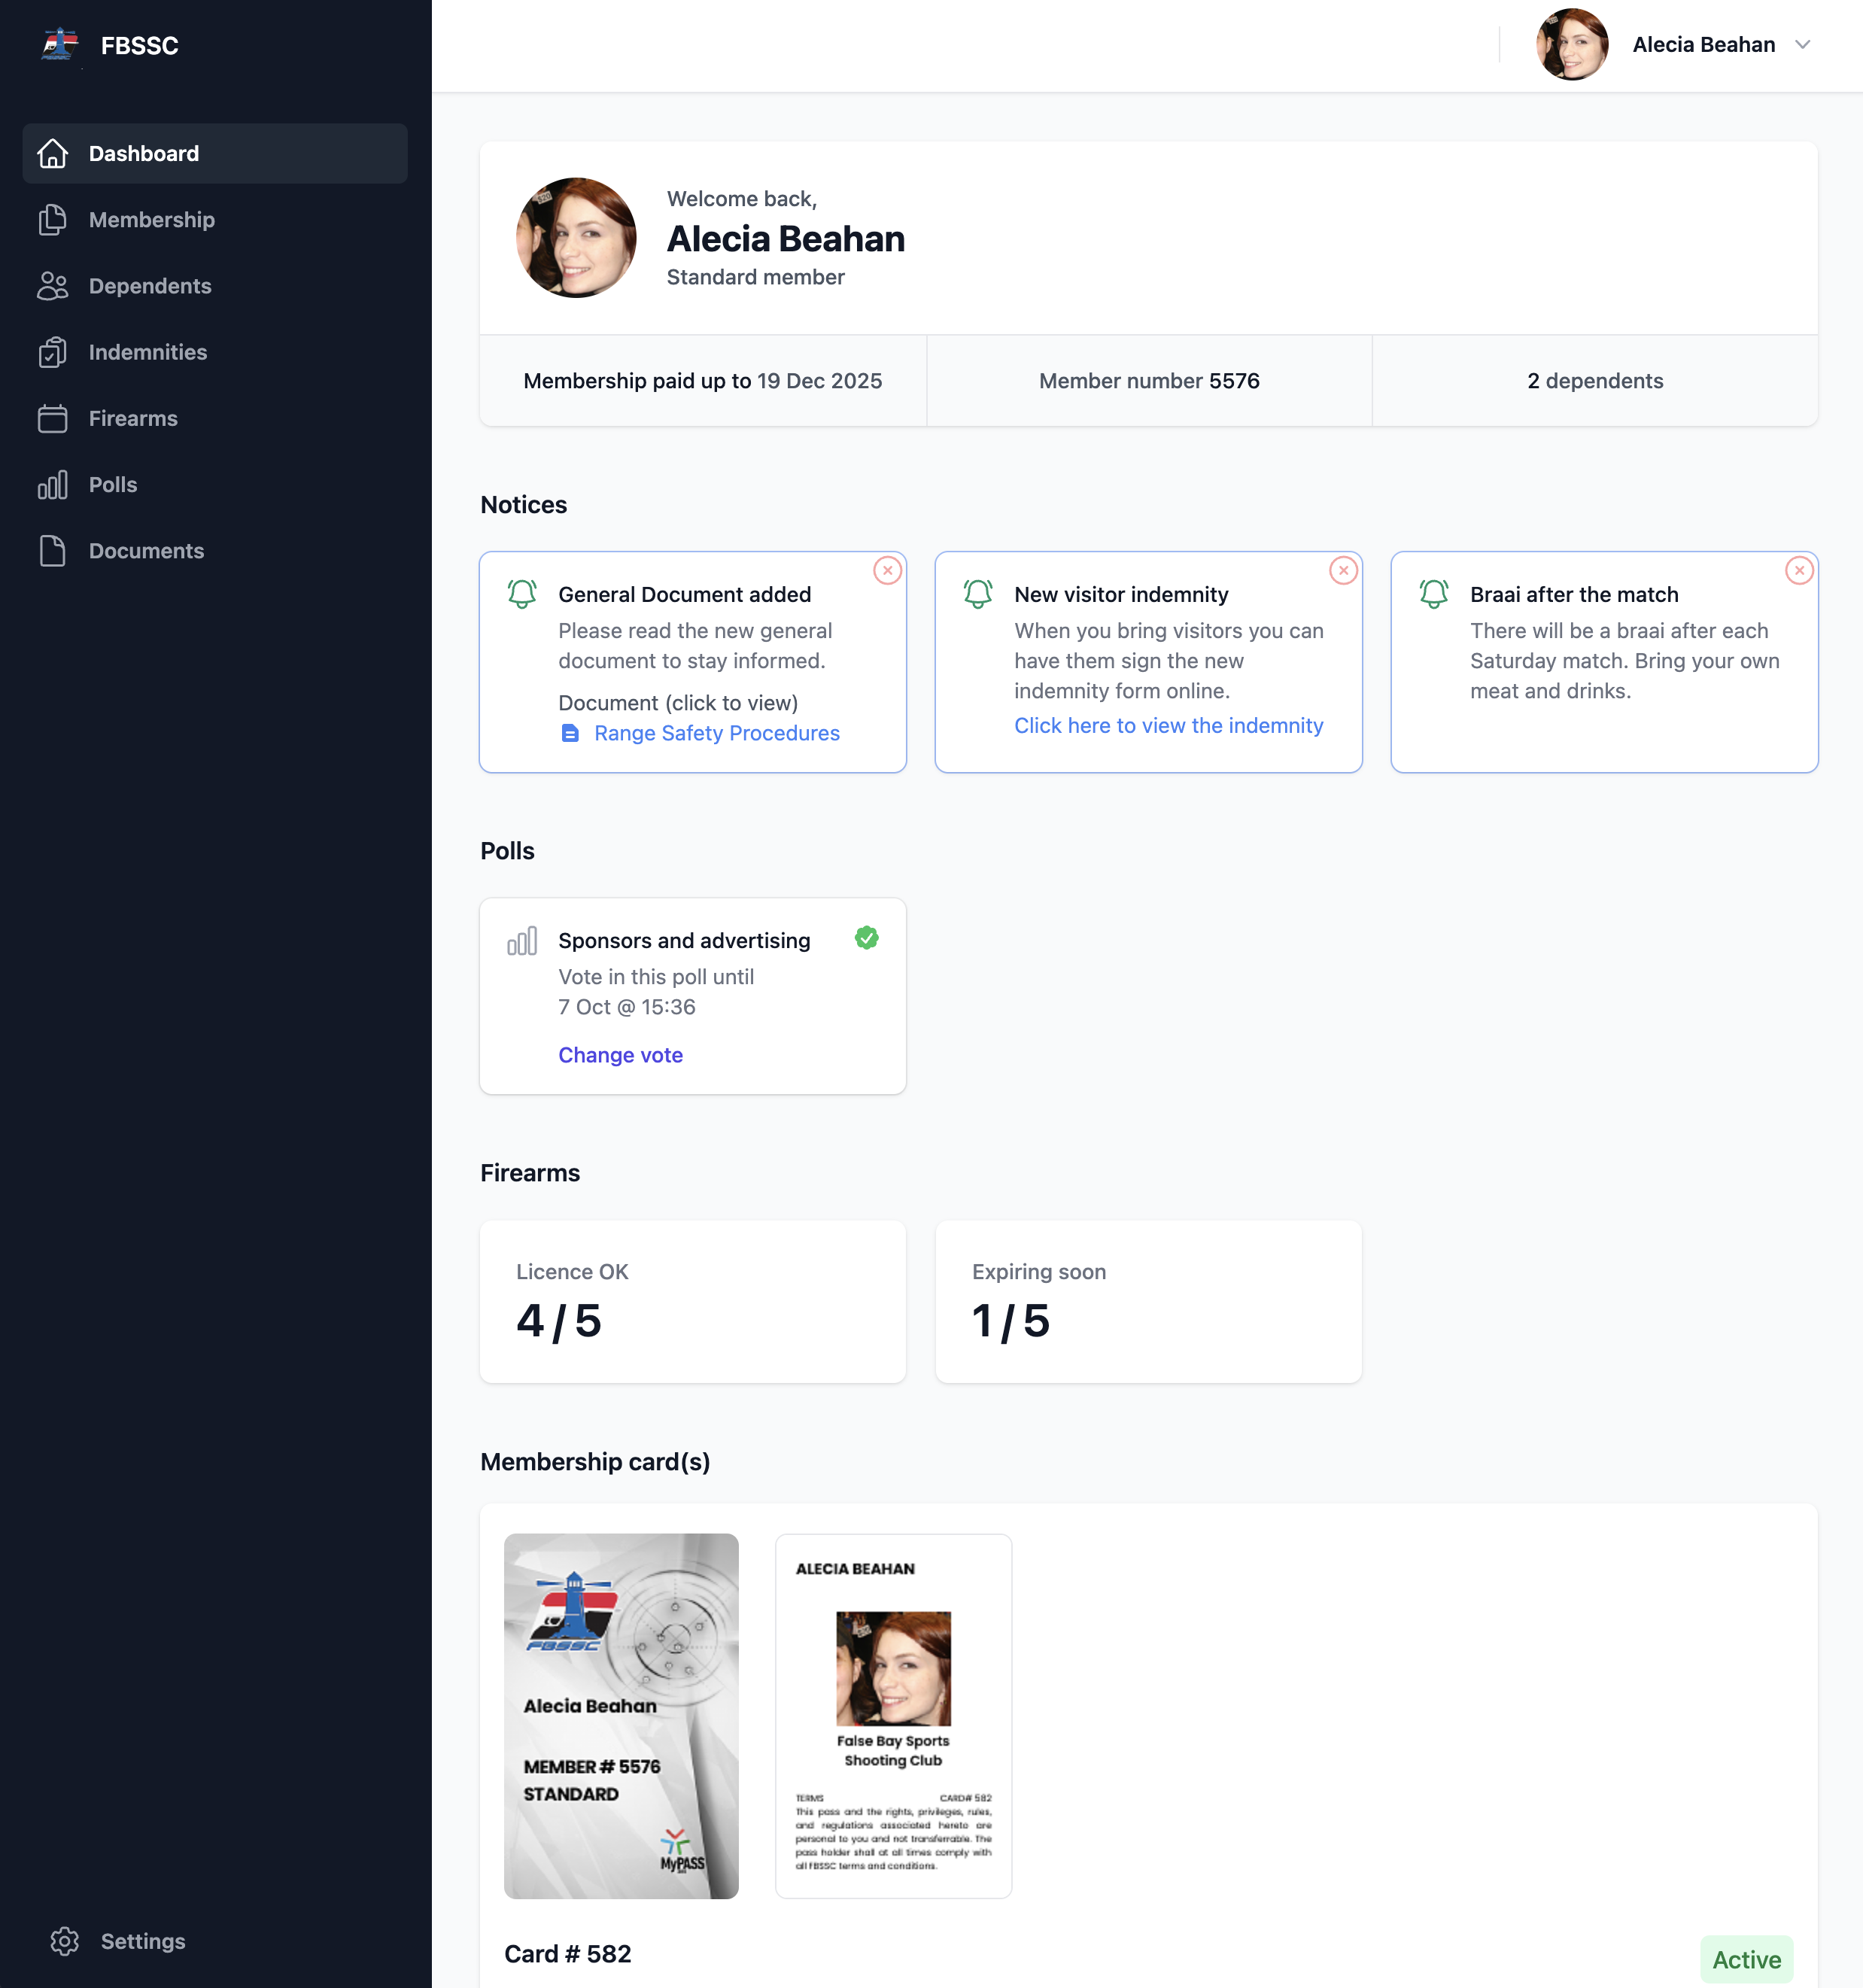Dismiss the General Document added notice
This screenshot has height=1988, width=1863.
click(x=887, y=571)
